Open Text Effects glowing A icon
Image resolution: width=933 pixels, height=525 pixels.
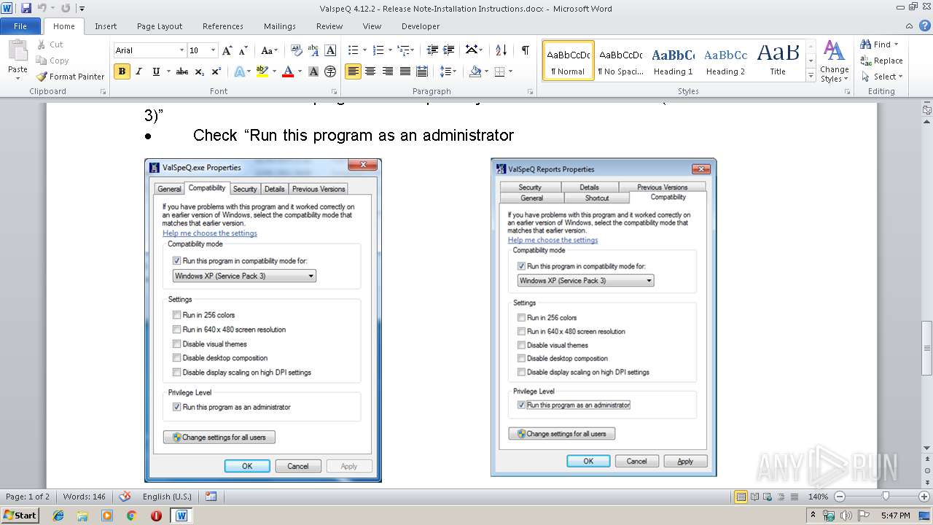pos(238,71)
